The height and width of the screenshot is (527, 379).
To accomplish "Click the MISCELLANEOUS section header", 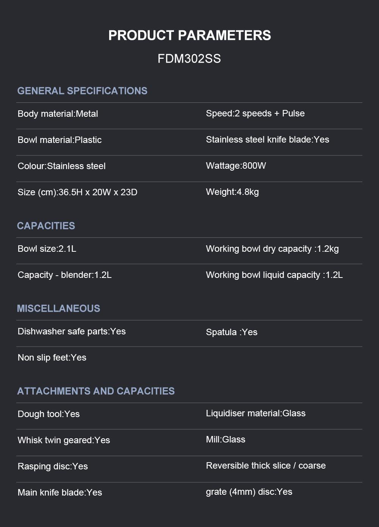I will 58,309.
